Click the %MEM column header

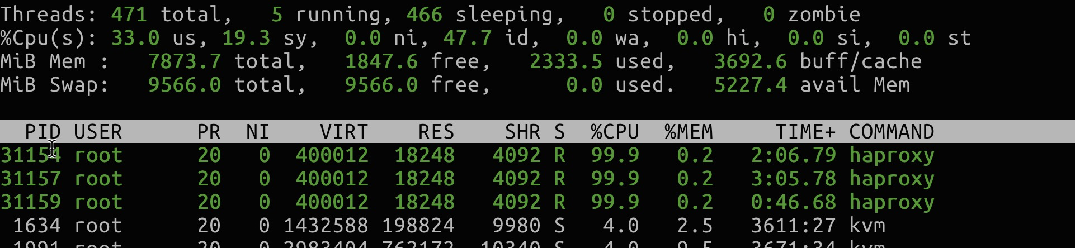[x=689, y=132]
